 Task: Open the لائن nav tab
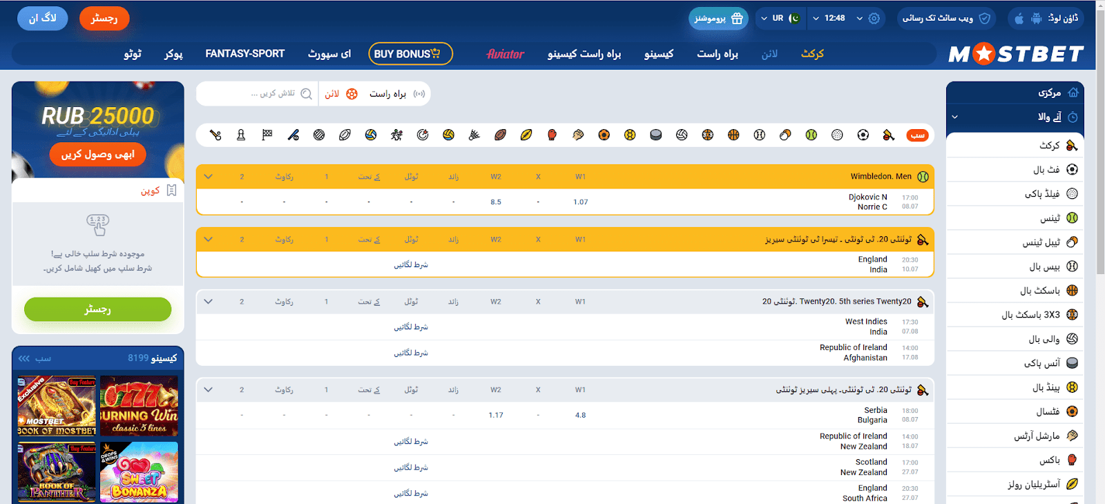tap(769, 54)
